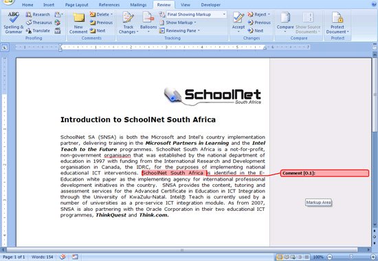378x261 pixels.
Task: Click the horizontal scrollbar thumb
Action: (x=182, y=250)
